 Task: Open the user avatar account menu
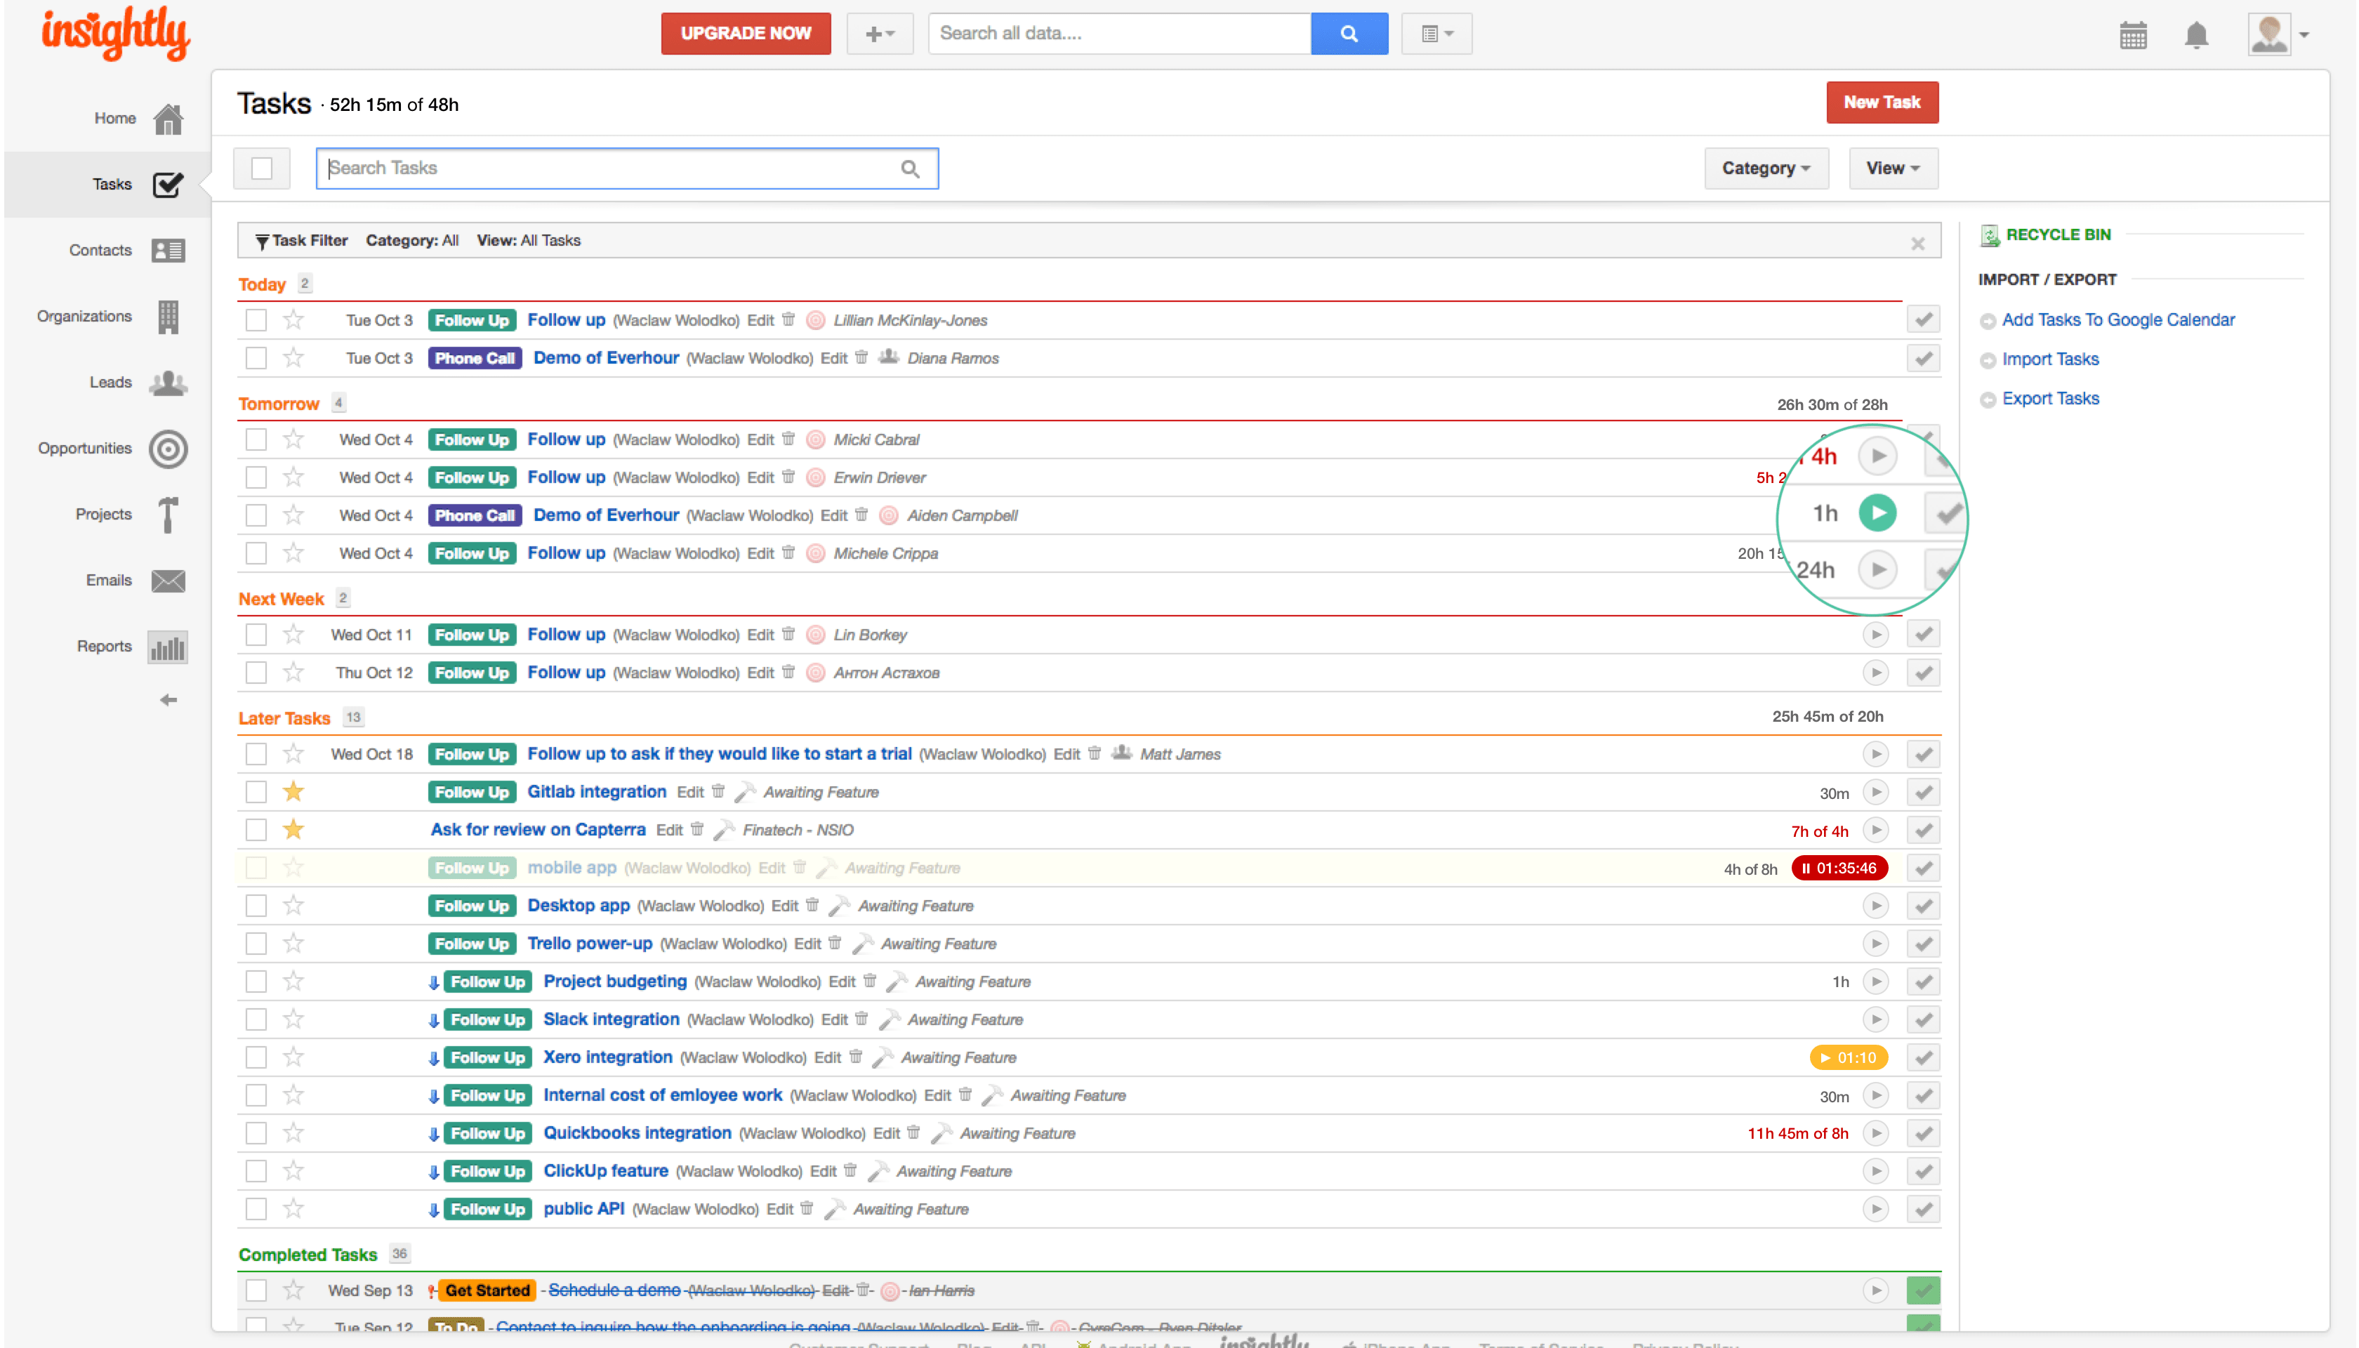[x=2278, y=35]
